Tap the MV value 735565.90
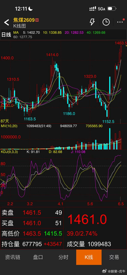127x275 pixels. point(94,126)
